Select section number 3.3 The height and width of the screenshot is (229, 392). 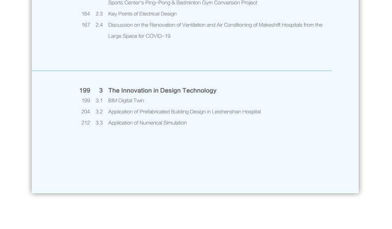[x=99, y=123]
